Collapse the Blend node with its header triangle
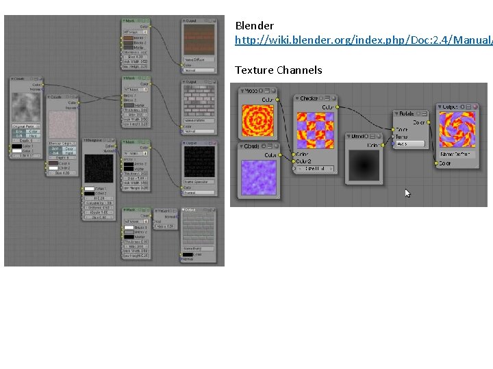Image resolution: width=493 pixels, height=369 pixels. [x=349, y=137]
